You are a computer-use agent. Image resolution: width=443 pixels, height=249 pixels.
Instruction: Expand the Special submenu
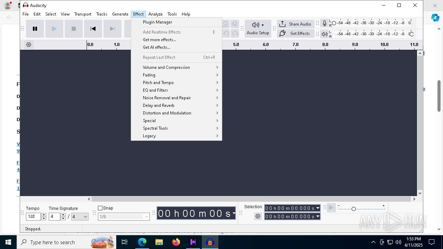(x=177, y=121)
